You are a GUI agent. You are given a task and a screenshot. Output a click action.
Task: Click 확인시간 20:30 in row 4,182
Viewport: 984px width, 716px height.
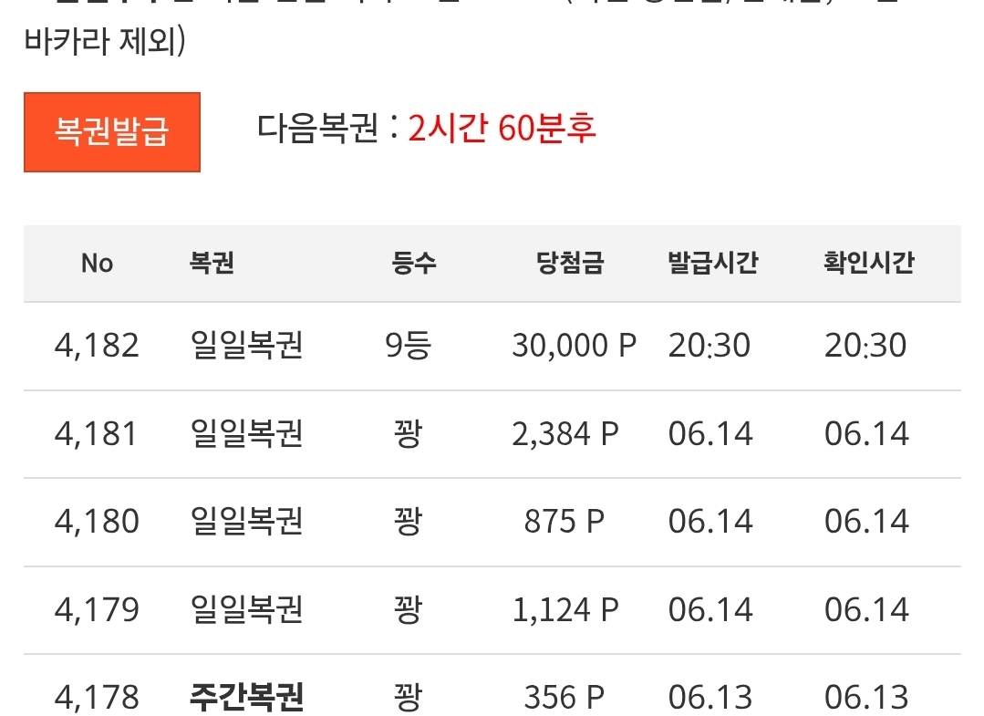tap(865, 345)
